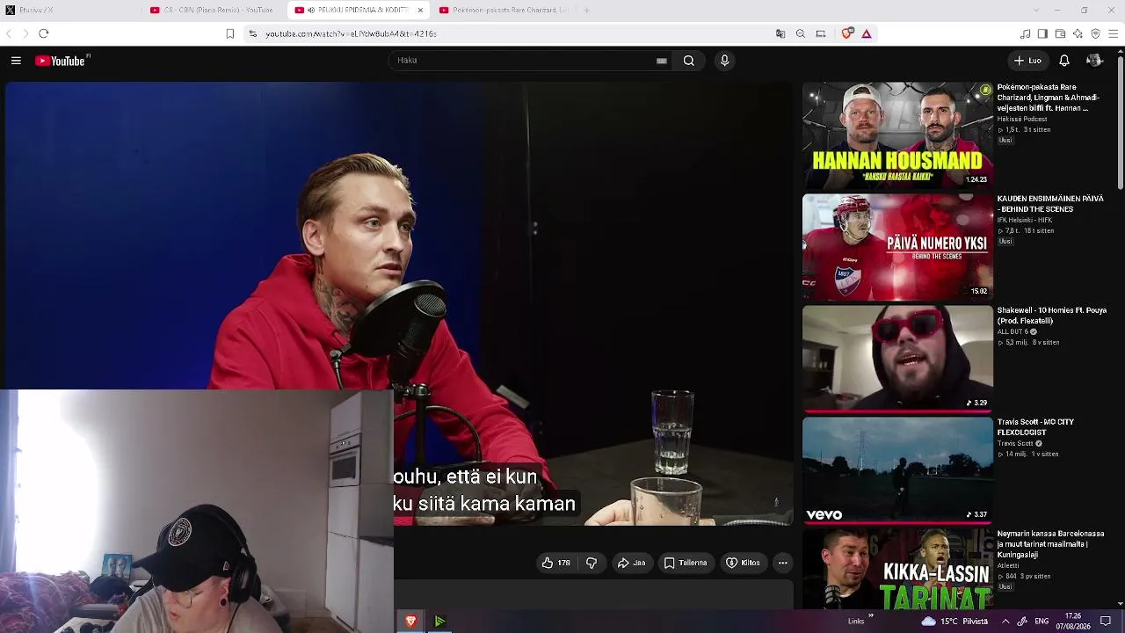Open the translate page icon in address bar

780,33
